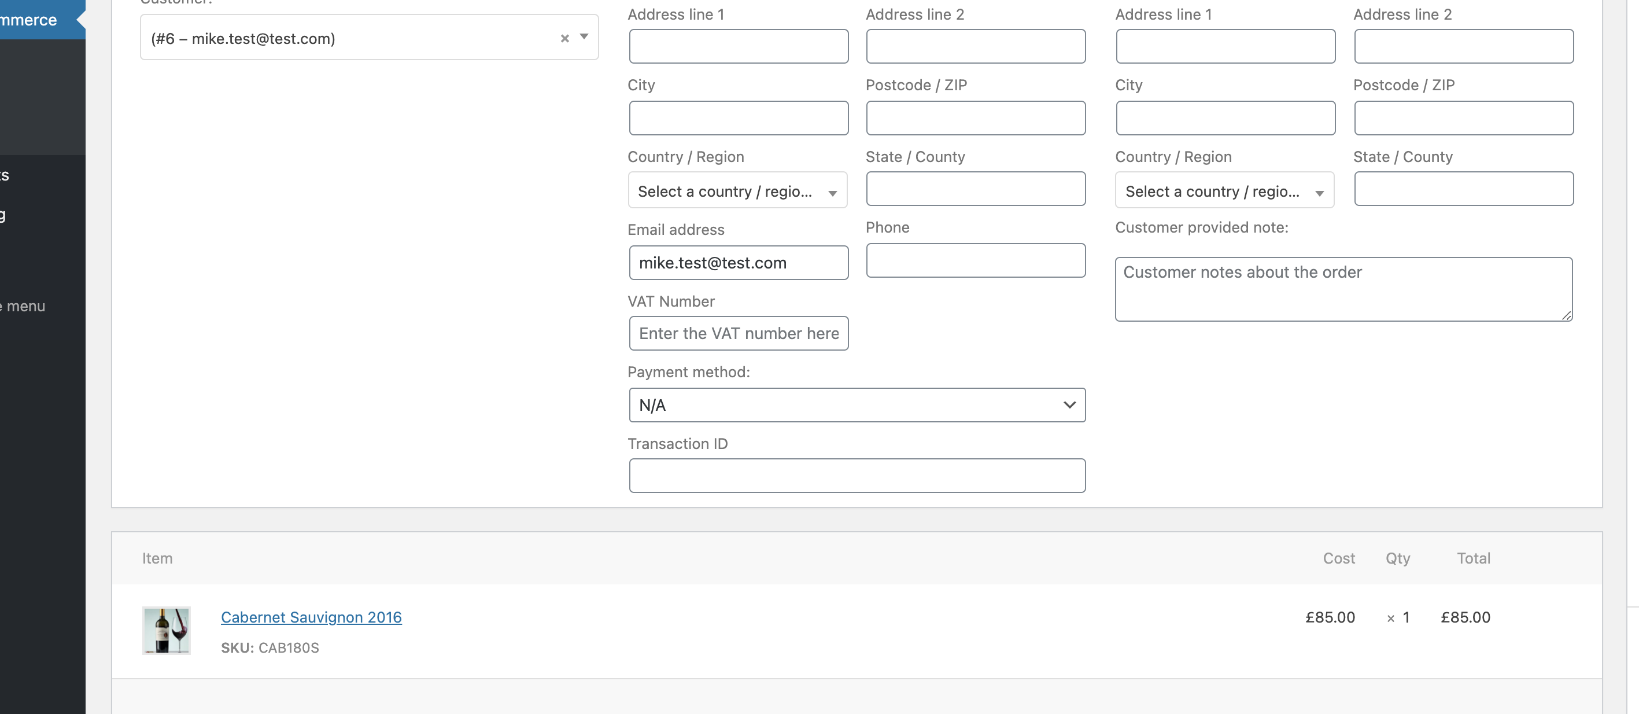The height and width of the screenshot is (714, 1639).
Task: Open the customer selector dropdown arrow
Action: 584,37
